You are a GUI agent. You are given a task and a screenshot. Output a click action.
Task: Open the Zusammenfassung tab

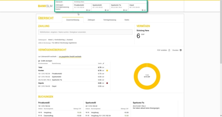73,20
